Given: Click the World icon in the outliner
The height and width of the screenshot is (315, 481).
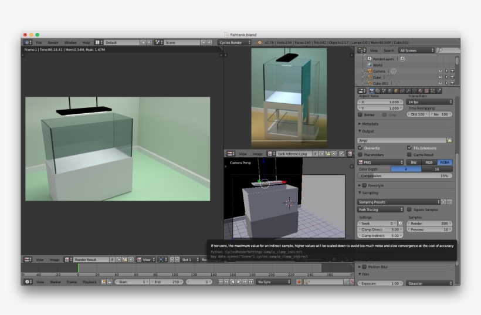Looking at the screenshot, I should (369, 65).
